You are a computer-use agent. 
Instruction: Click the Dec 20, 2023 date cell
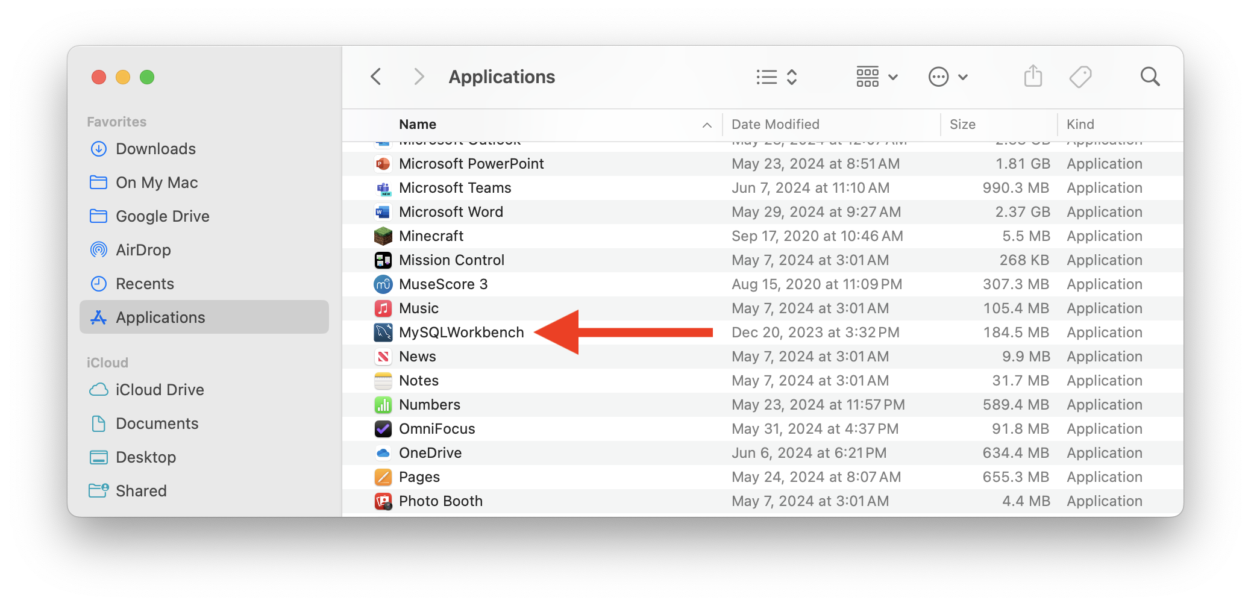coord(815,333)
